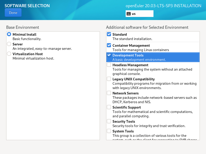Click the Done button
Image resolution: width=206 pixels, height=154 pixels.
point(13,13)
